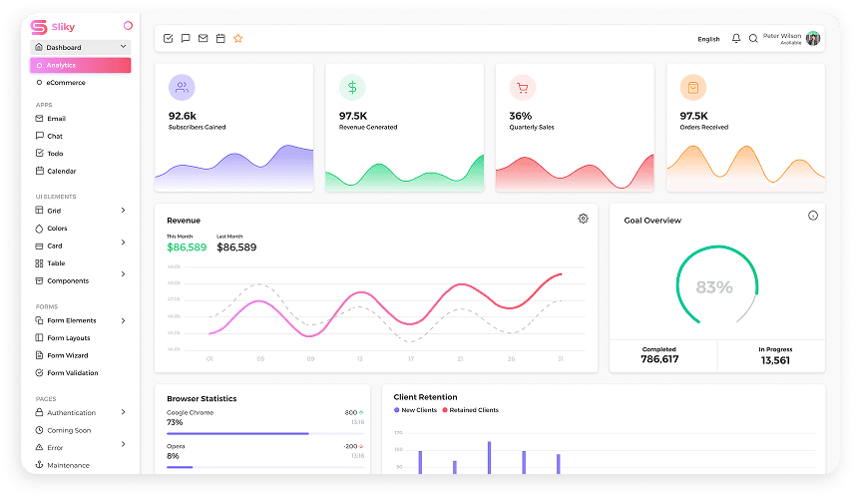Open the Coming Soon page link

[69, 430]
